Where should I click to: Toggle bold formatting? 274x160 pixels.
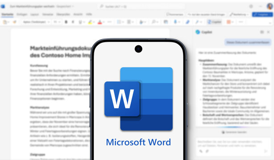click(66, 22)
